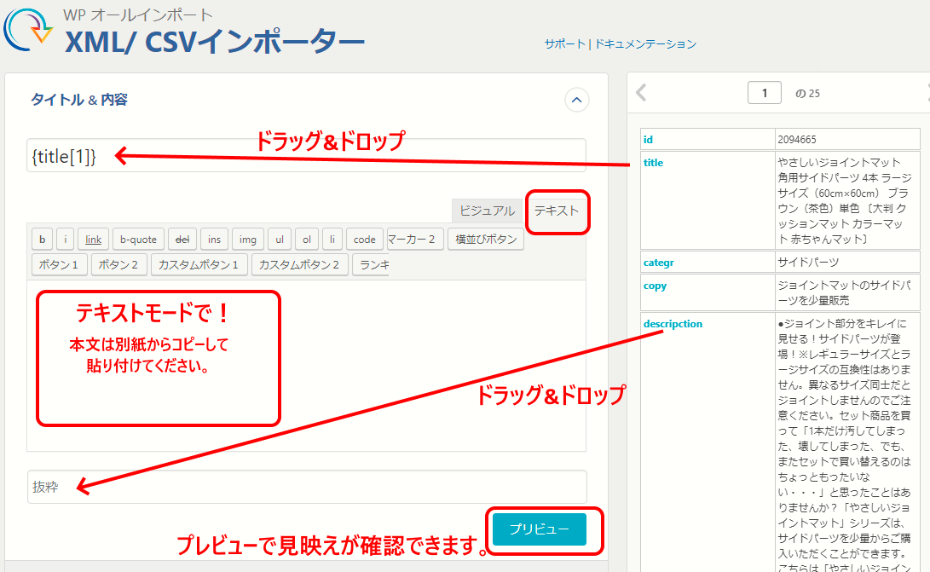Open the ドキュメンテーション link
This screenshot has height=572, width=930.
click(644, 43)
